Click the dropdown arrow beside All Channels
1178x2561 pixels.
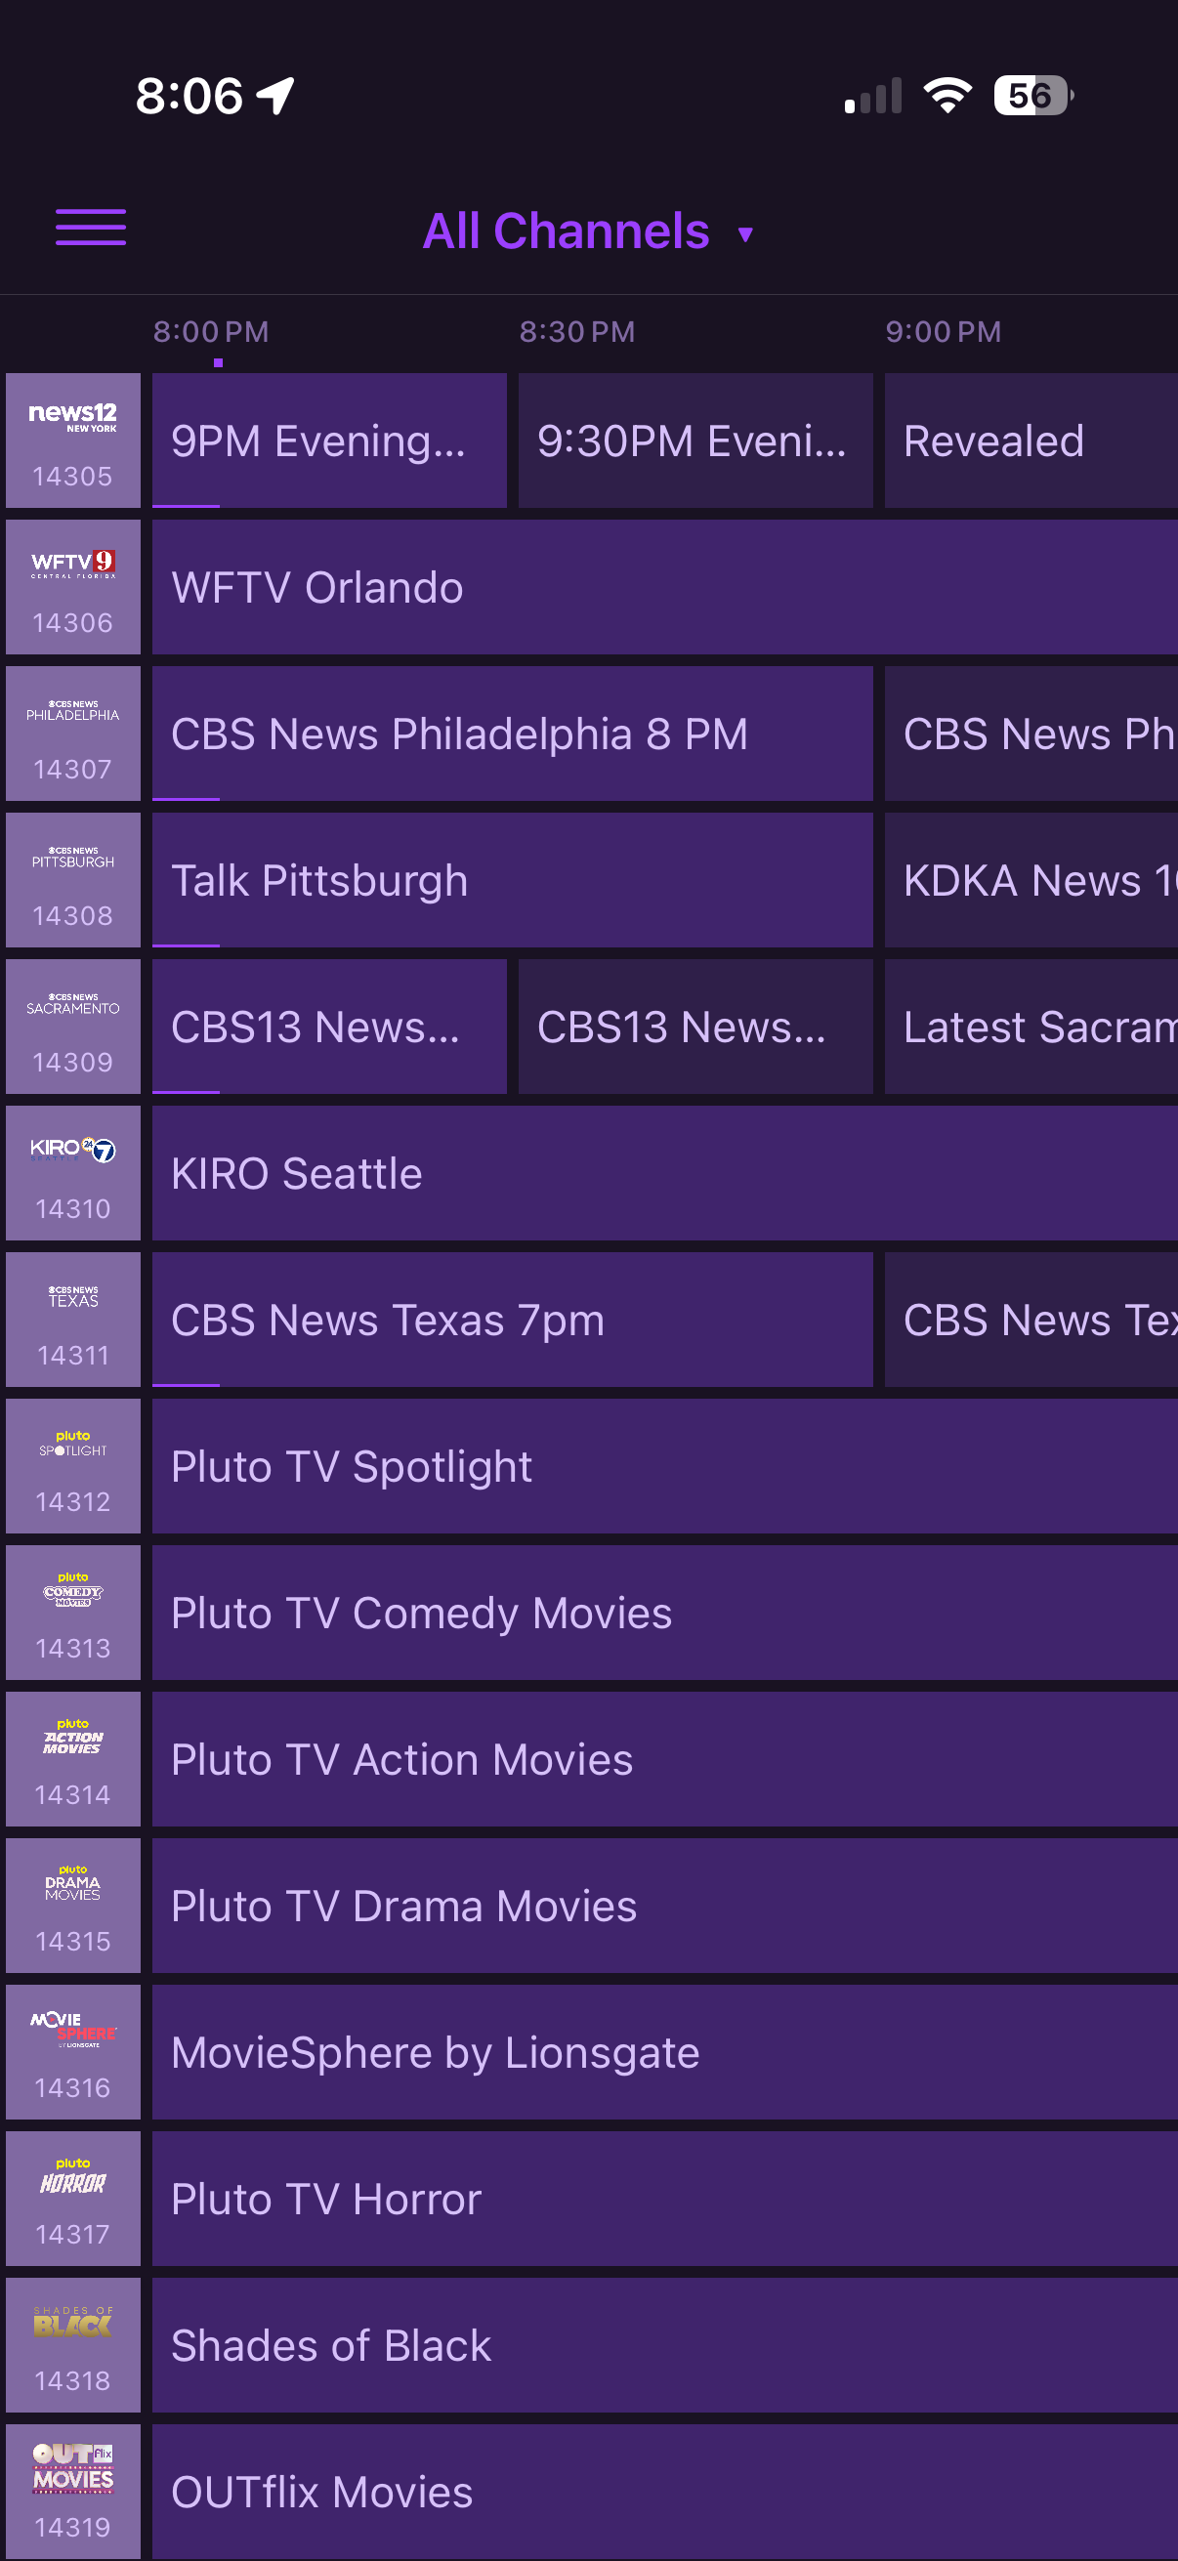745,234
